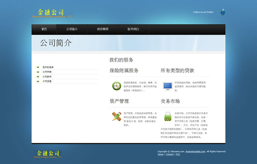Visit the dreamtemplate.com footer link
Viewport: 257px width, 164px height.
[195, 152]
